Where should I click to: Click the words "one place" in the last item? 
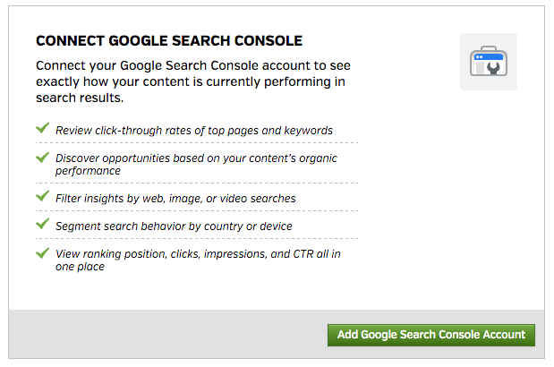(x=80, y=267)
